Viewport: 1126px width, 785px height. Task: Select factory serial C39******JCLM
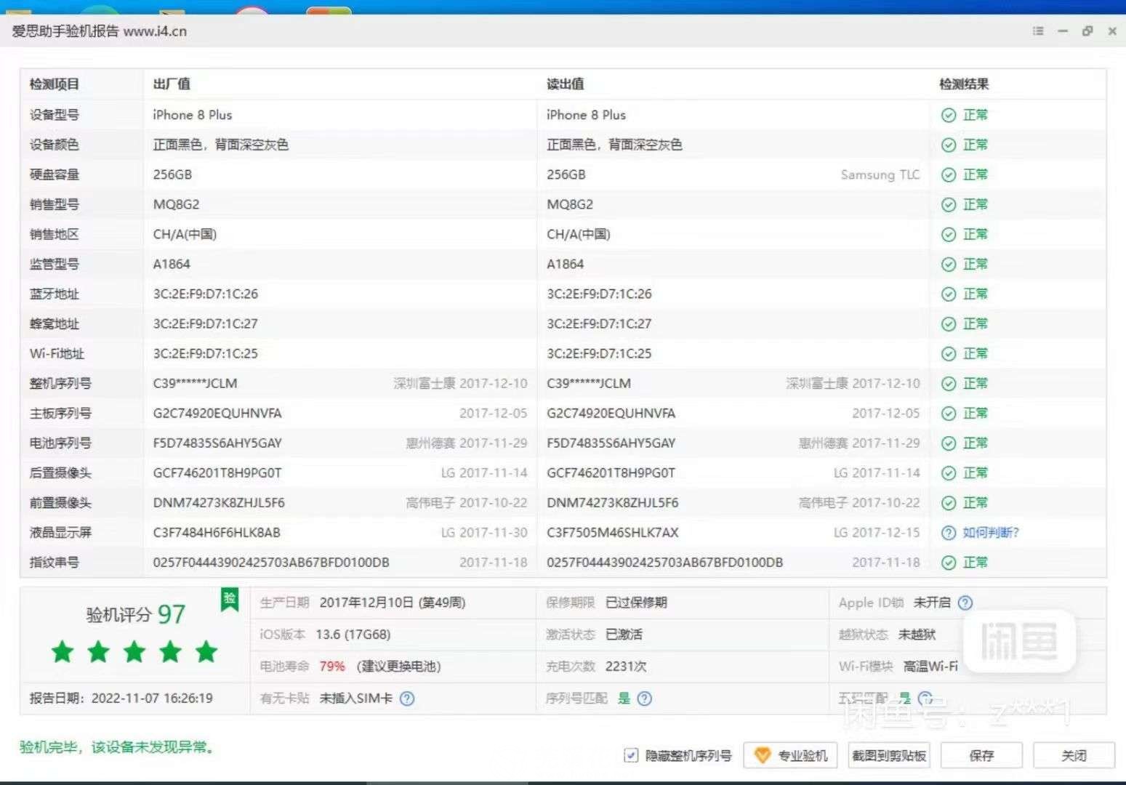point(195,383)
